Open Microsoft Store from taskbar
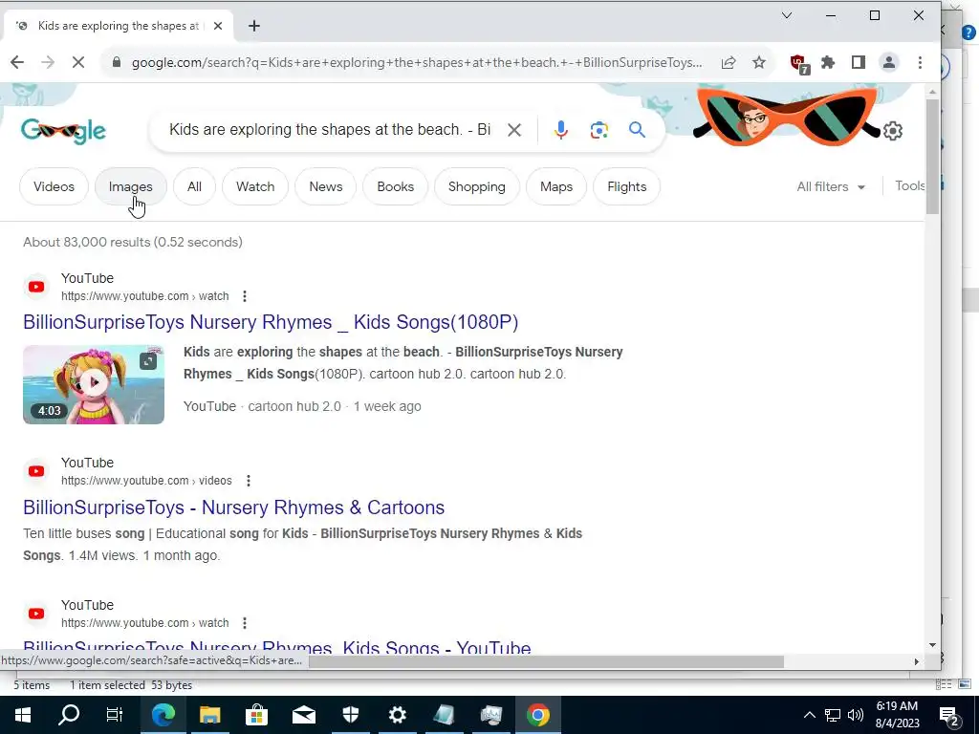Screen dimensions: 979x734 coord(256,715)
